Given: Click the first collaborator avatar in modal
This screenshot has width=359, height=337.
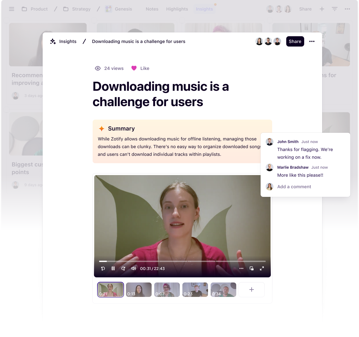Looking at the screenshot, I should 259,41.
